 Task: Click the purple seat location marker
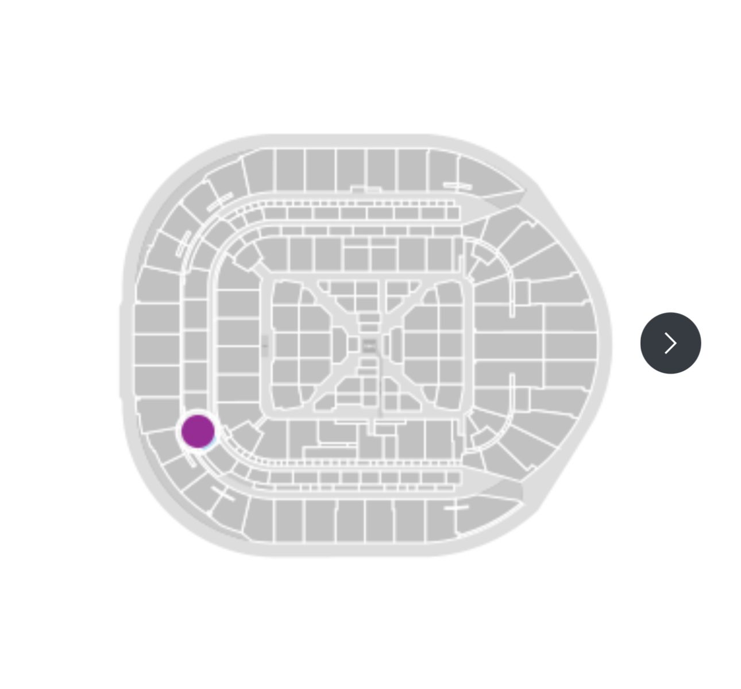tap(198, 431)
